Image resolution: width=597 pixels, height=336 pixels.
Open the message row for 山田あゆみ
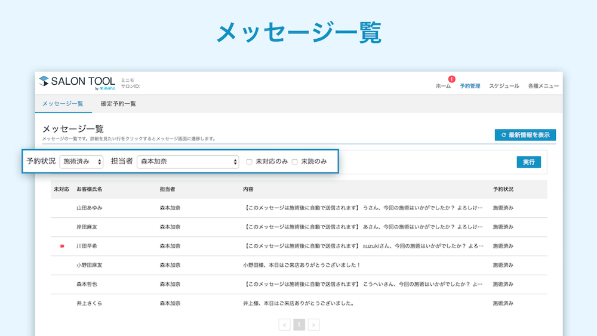(x=299, y=208)
